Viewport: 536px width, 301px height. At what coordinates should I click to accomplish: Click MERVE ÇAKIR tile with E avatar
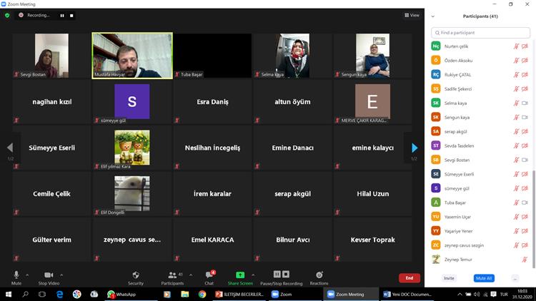click(372, 101)
